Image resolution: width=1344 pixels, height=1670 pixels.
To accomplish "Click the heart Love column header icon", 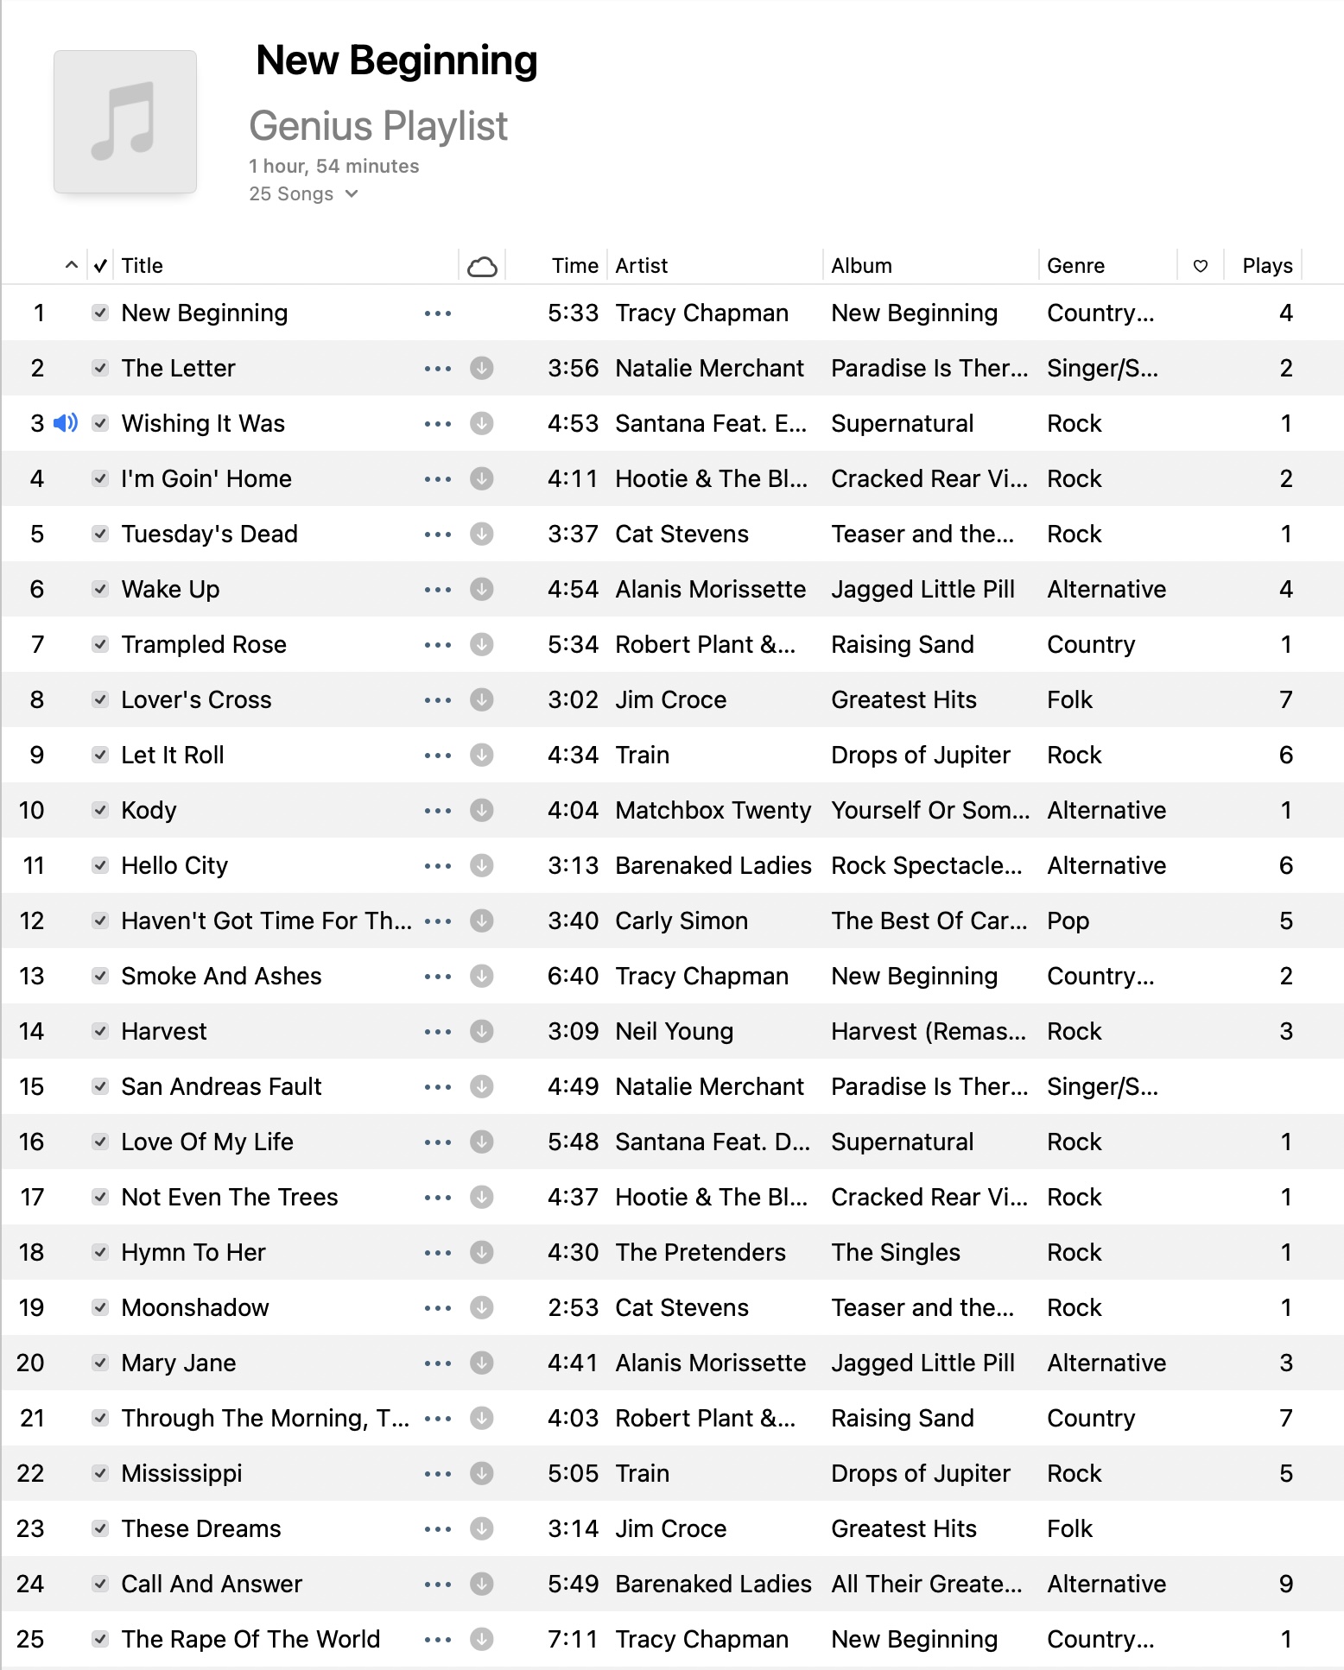I will coord(1201,266).
